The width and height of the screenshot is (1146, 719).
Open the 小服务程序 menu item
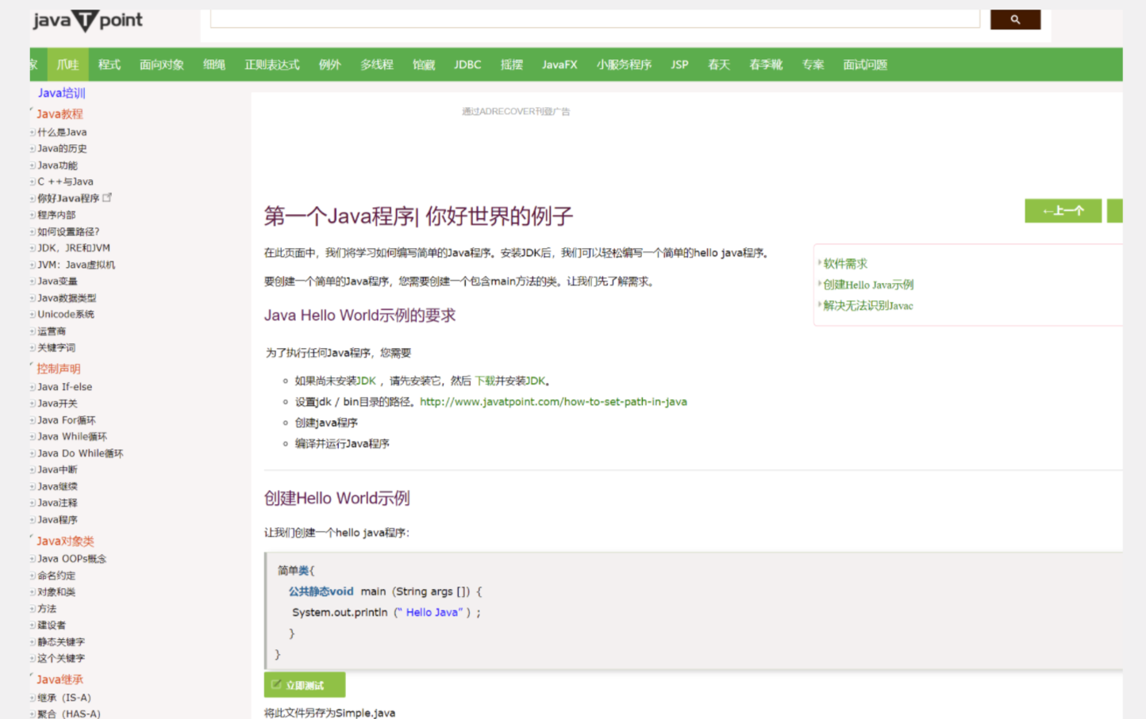pyautogui.click(x=624, y=65)
